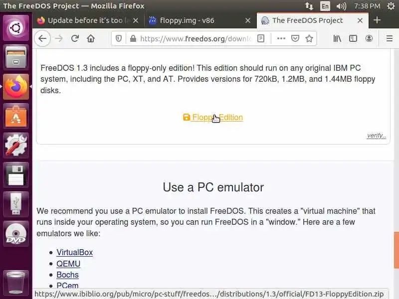399x299 pixels.
Task: Toggle Reader View icon in address bar
Action: point(261,39)
